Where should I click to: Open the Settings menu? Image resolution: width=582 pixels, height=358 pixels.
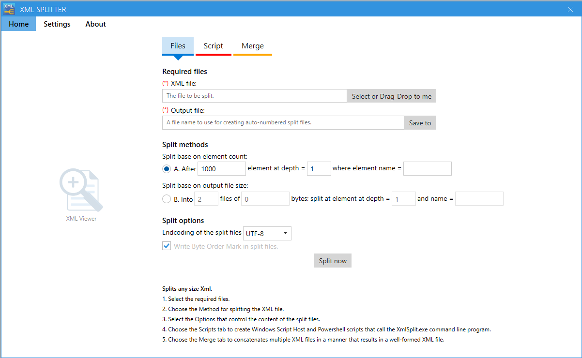(57, 24)
